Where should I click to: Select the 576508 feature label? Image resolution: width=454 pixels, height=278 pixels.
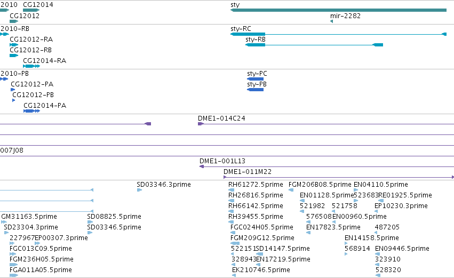click(319, 217)
